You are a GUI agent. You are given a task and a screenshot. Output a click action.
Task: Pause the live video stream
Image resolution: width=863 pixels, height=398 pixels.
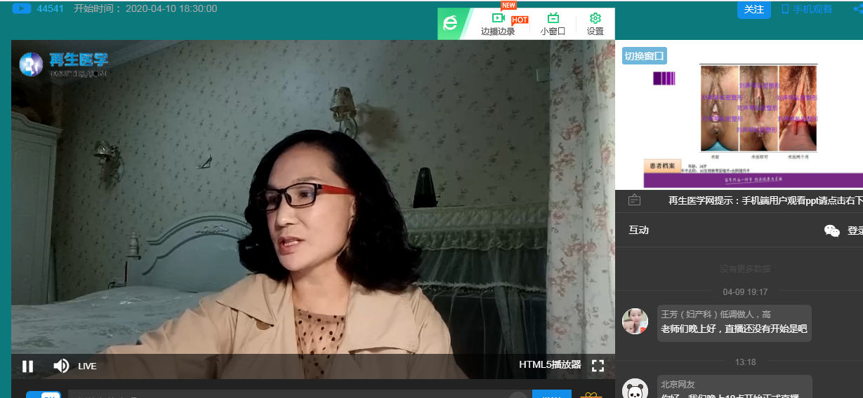click(x=28, y=366)
